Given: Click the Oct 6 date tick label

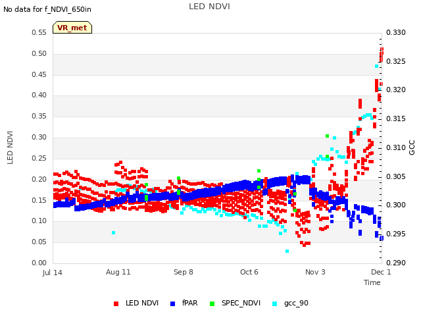Looking at the screenshot, I should pyautogui.click(x=249, y=272).
